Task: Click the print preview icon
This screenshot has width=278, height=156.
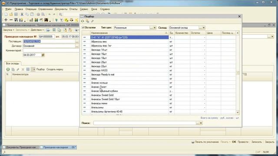Action: pos(43,14)
